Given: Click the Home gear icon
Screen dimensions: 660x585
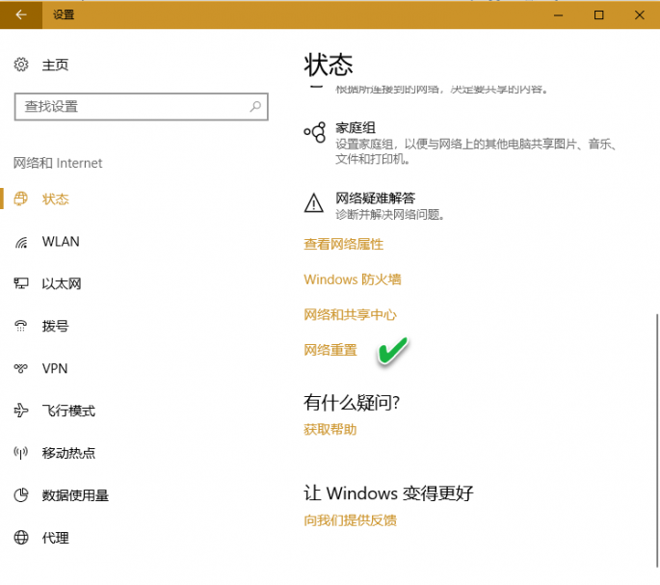Looking at the screenshot, I should click(x=21, y=65).
